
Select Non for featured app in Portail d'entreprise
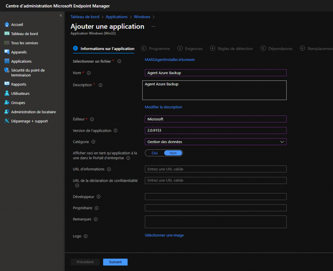coord(173,153)
